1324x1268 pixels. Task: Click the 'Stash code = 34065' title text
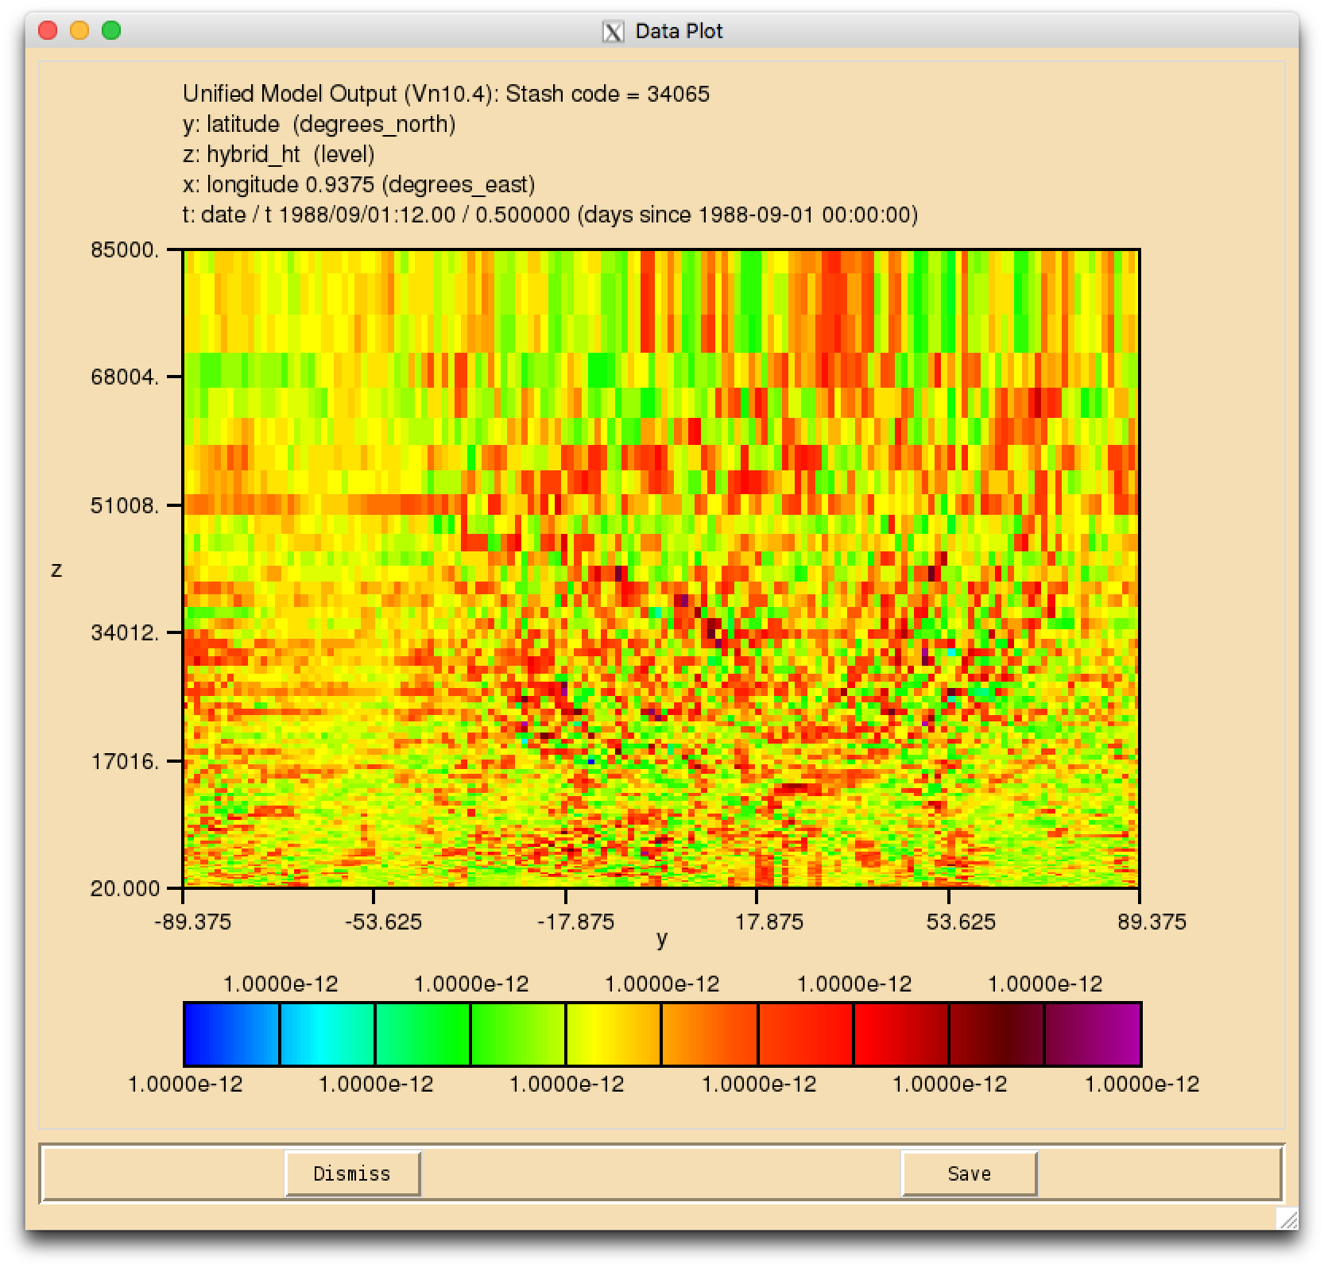point(607,94)
